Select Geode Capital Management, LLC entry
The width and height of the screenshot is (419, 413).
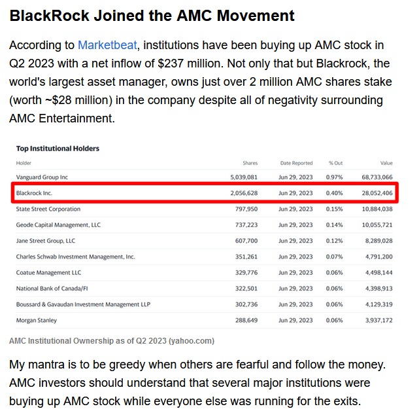(58, 225)
